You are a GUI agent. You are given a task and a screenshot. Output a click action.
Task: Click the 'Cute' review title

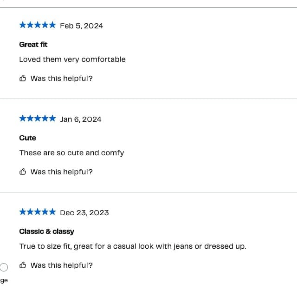pyautogui.click(x=28, y=138)
